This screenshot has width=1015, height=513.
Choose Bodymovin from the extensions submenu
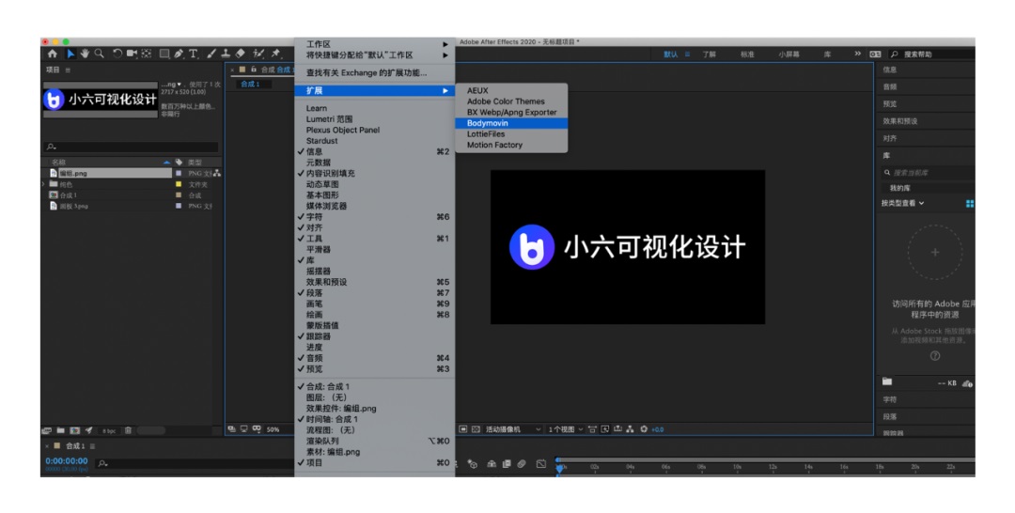(x=511, y=123)
